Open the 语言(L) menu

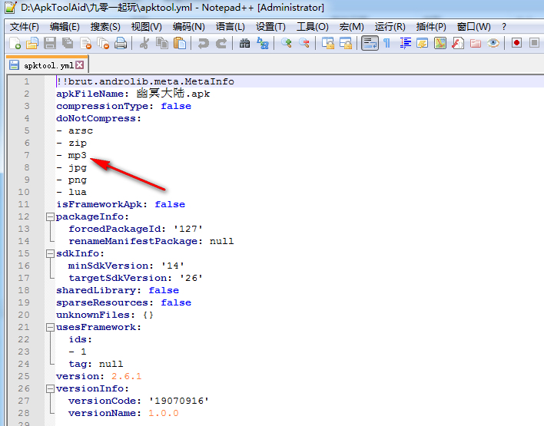click(x=230, y=27)
